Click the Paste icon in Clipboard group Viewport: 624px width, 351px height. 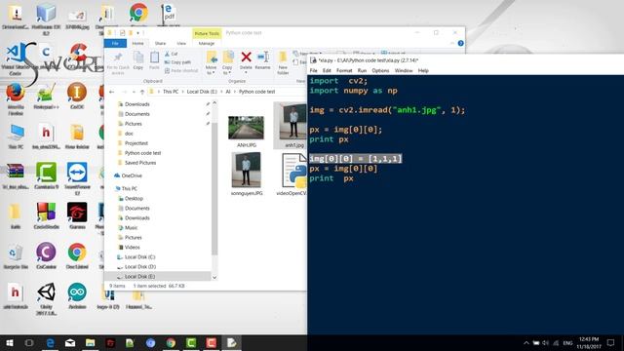[x=154, y=58]
